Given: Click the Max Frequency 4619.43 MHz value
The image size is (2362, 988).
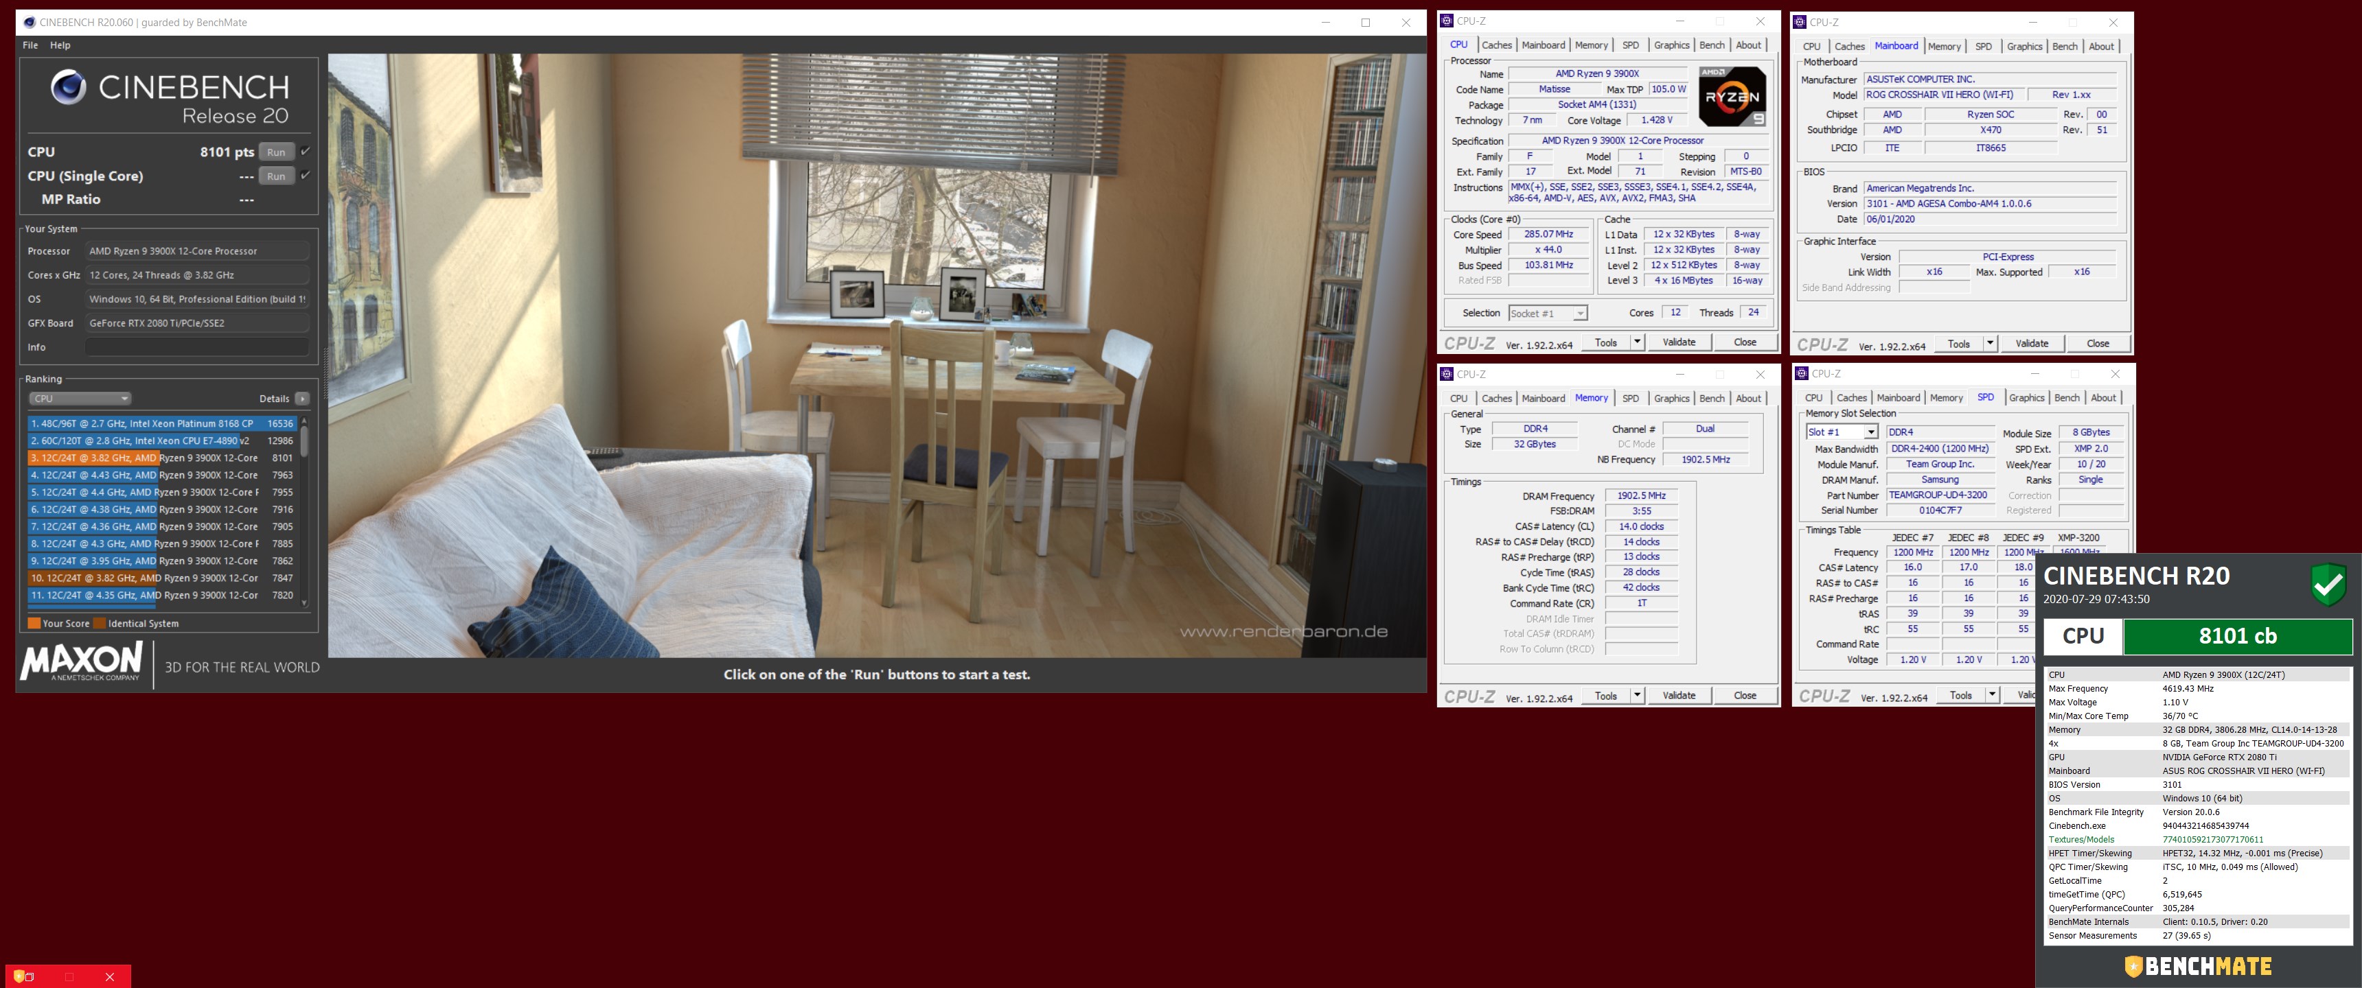Looking at the screenshot, I should click(2188, 690).
